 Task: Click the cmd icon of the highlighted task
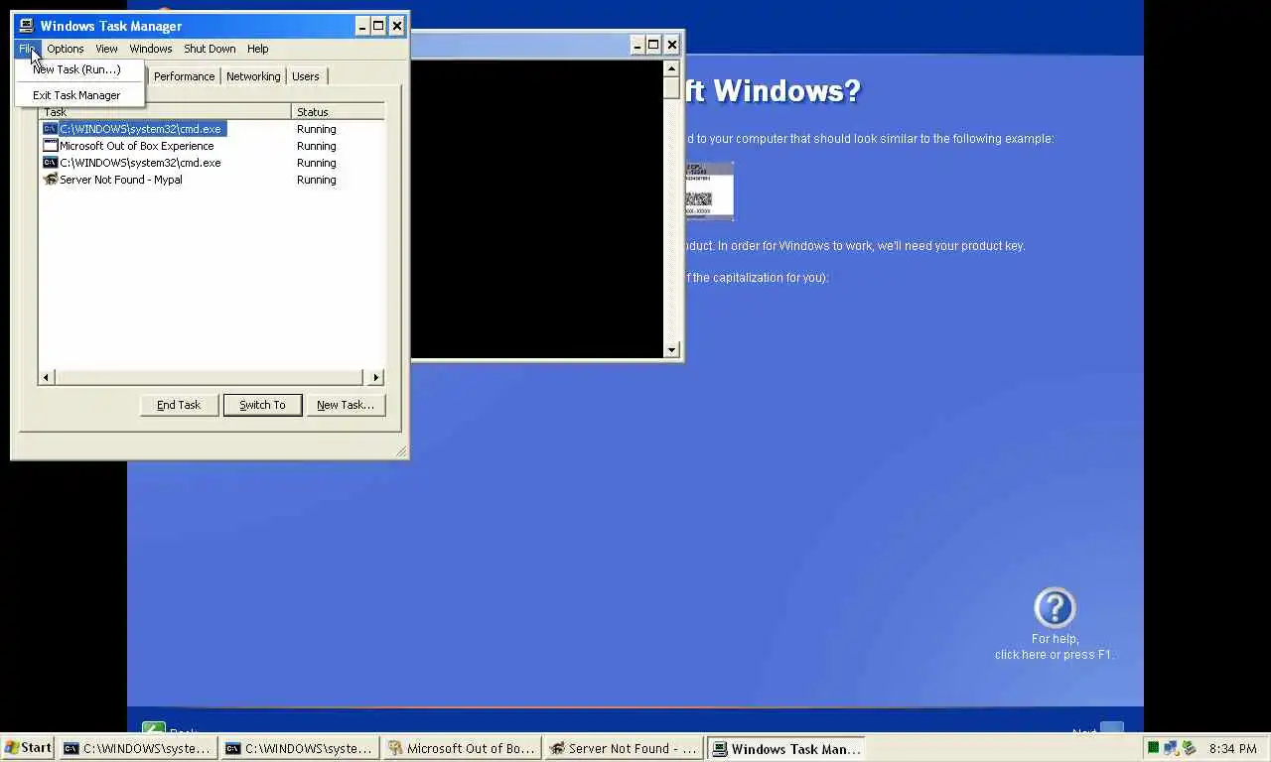click(x=51, y=129)
